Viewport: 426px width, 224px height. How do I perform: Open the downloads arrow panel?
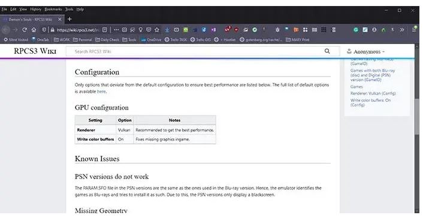(x=167, y=30)
